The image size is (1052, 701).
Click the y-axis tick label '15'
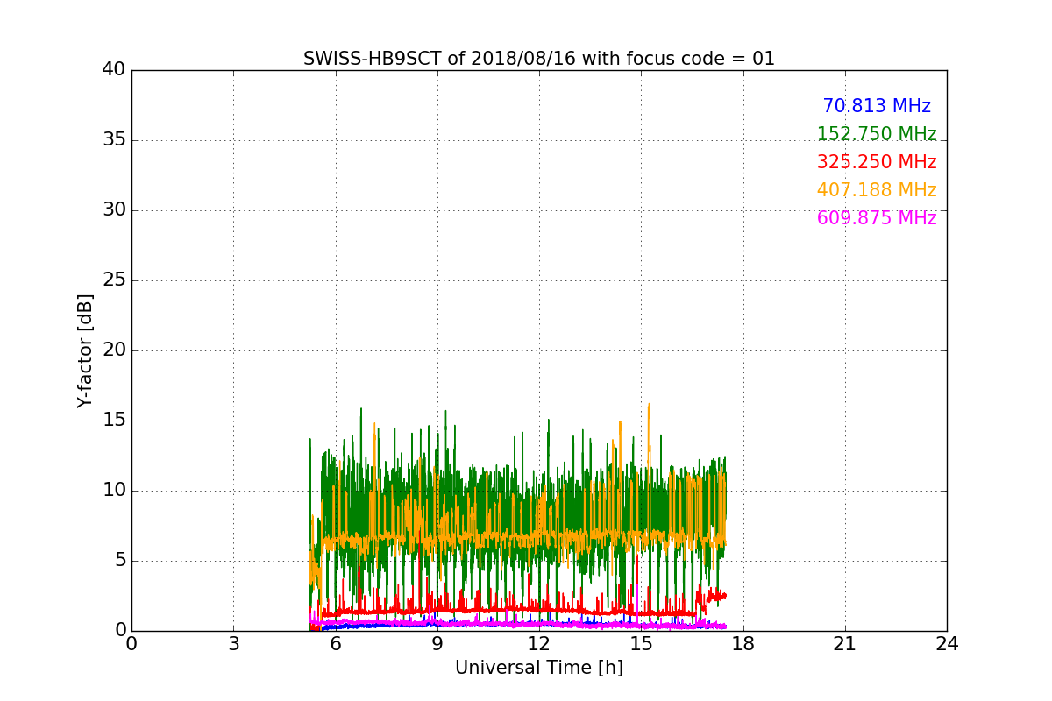tap(114, 421)
